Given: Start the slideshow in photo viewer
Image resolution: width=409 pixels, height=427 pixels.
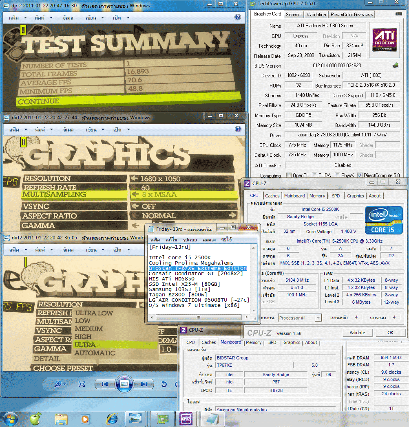Looking at the screenshot, I should (124, 384).
